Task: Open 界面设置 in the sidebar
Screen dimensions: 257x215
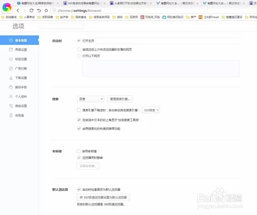Action: click(x=19, y=50)
